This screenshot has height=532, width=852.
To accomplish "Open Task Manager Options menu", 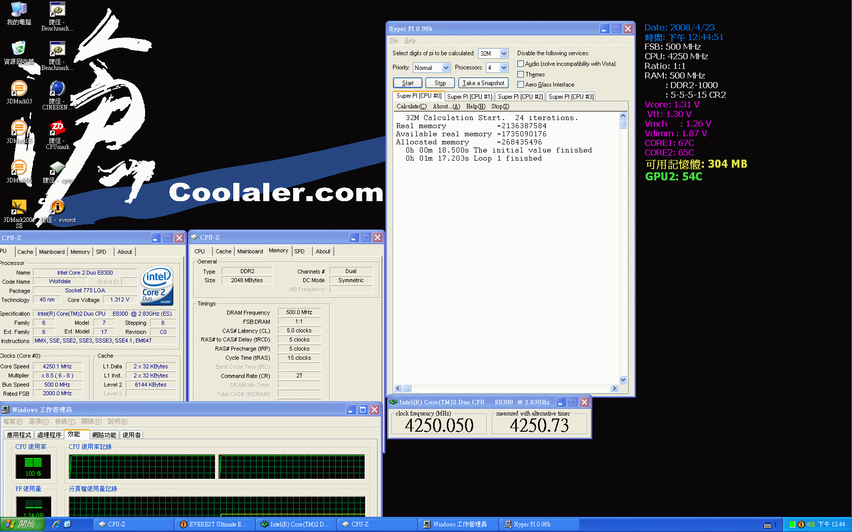I will click(39, 422).
